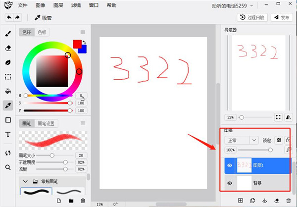Delete the selected layer
The height and width of the screenshot is (207, 297).
coord(289,201)
